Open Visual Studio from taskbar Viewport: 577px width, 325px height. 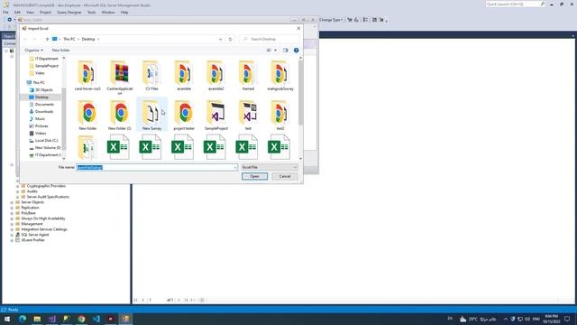pos(52,319)
